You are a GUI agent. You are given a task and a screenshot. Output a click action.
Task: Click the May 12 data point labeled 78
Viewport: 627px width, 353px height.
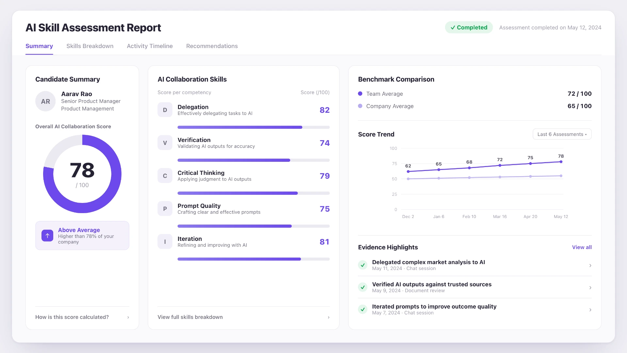pyautogui.click(x=561, y=162)
